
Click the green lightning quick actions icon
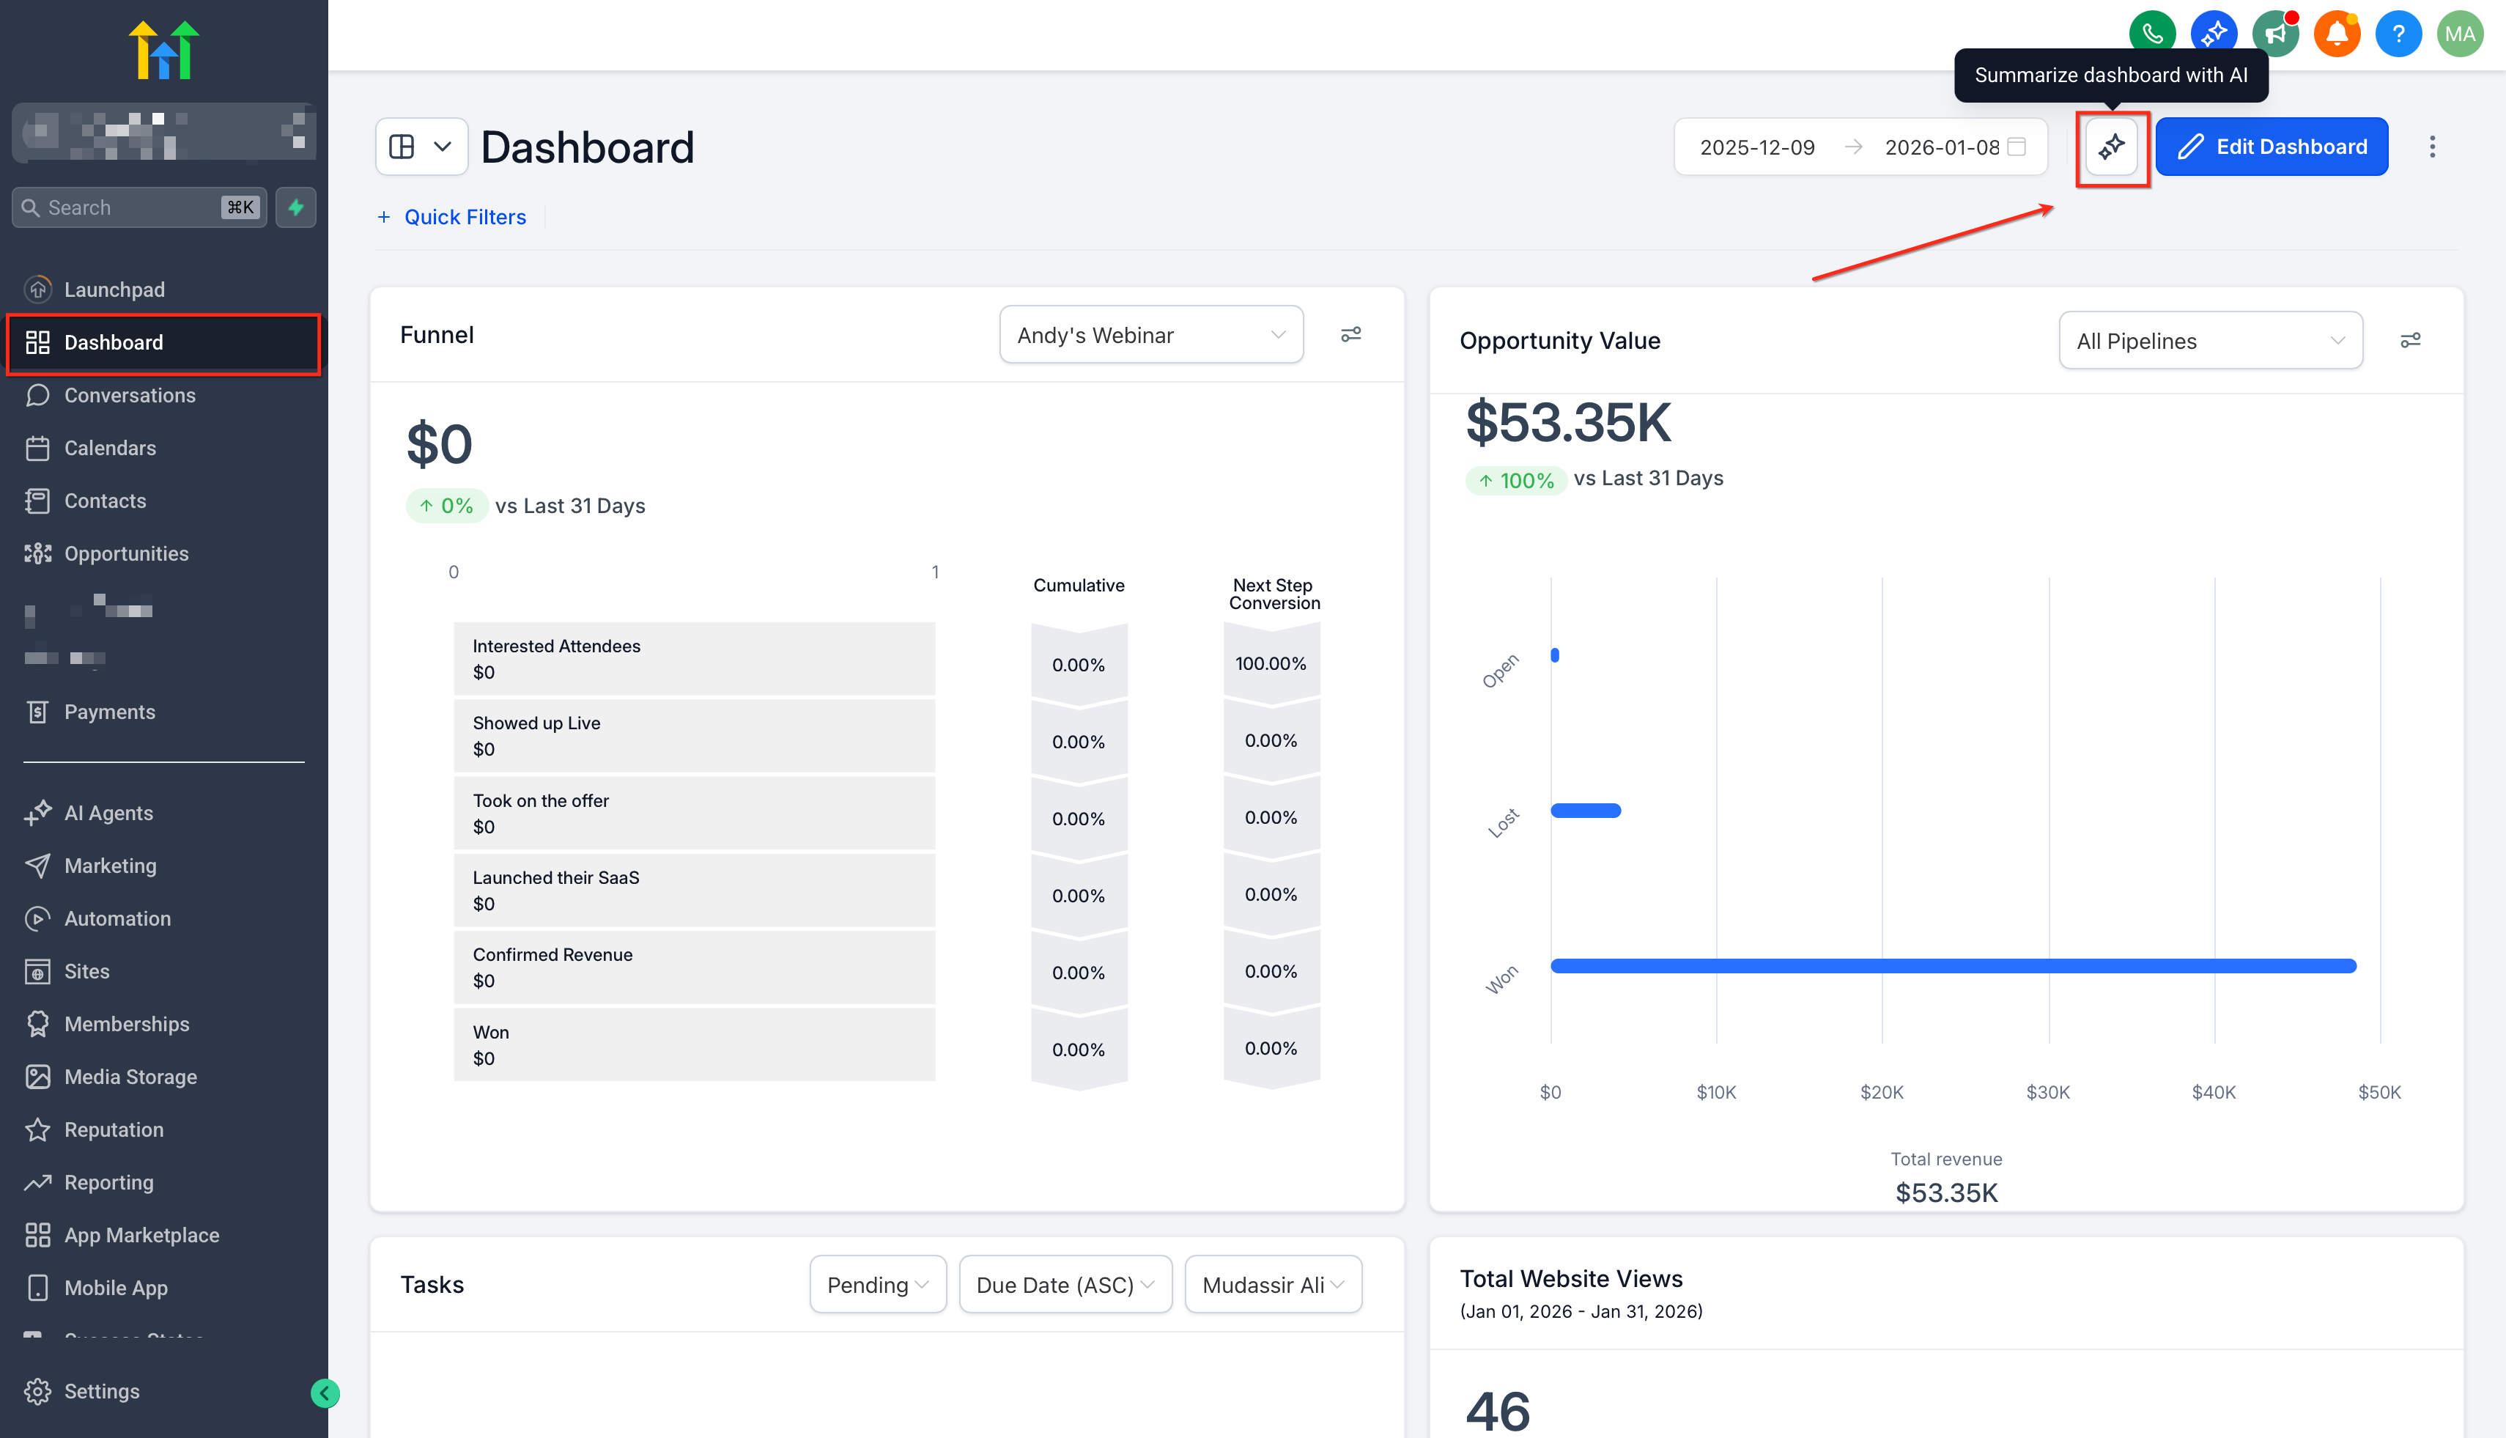pos(295,207)
